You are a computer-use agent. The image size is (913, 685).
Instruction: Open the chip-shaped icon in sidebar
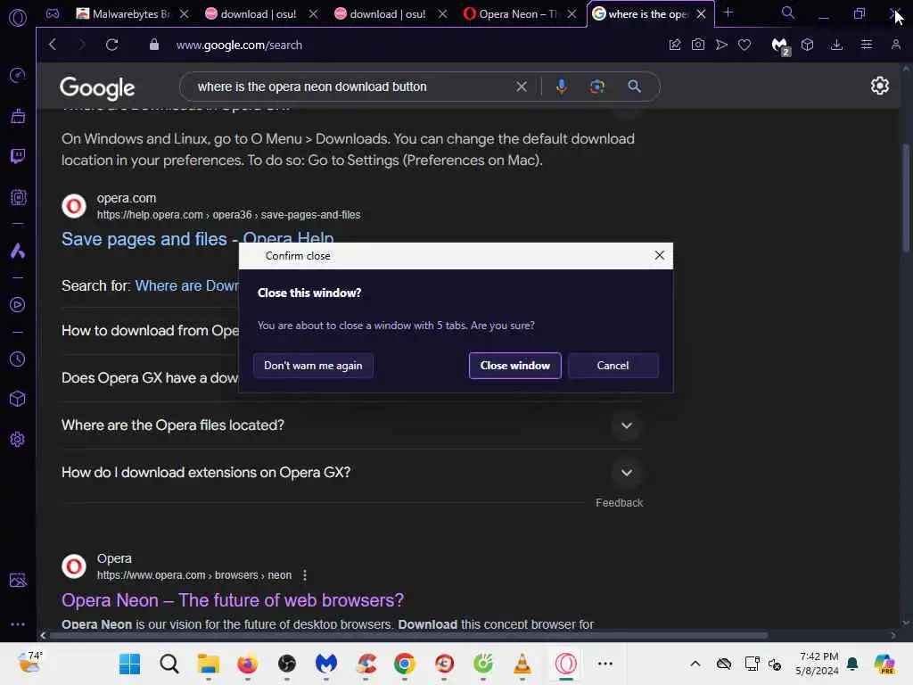[x=18, y=197]
